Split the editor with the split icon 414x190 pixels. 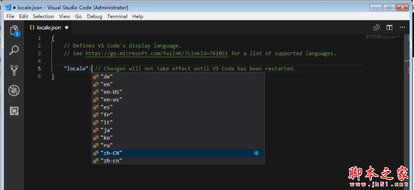(x=390, y=27)
